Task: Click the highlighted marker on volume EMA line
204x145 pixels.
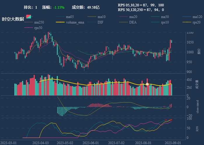Action: (147, 84)
